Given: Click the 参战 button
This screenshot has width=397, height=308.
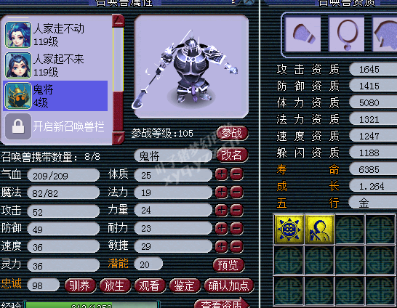Looking at the screenshot, I should tap(232, 133).
